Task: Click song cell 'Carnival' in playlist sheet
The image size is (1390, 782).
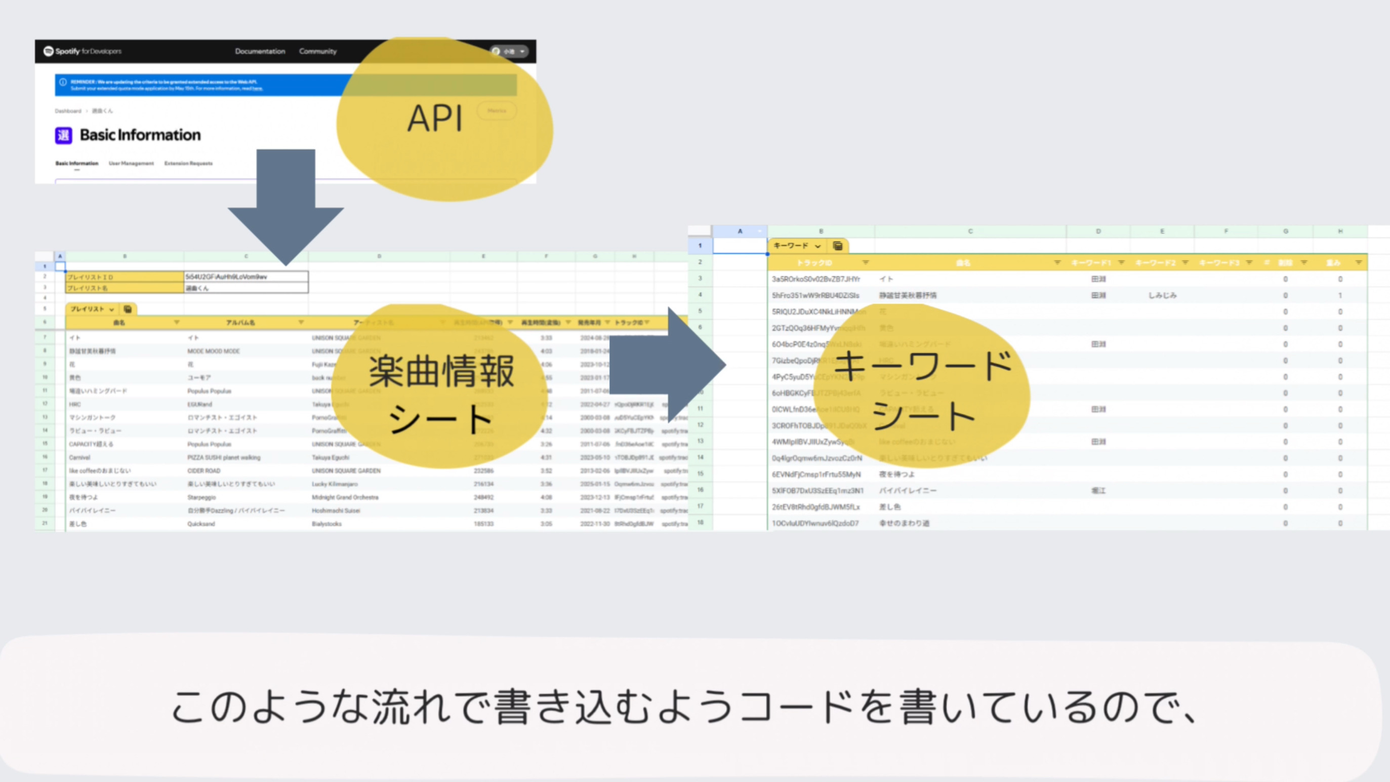Action: point(80,457)
